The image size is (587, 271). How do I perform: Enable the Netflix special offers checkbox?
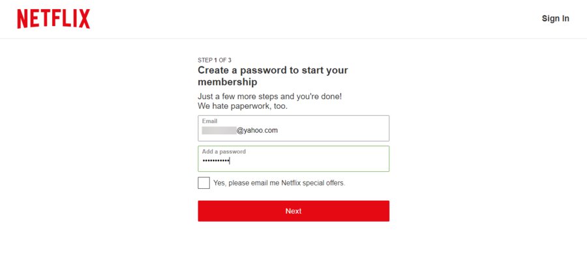[x=204, y=183]
